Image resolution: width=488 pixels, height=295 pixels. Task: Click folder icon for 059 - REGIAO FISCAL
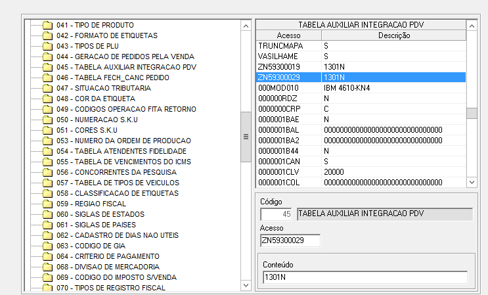coord(47,204)
